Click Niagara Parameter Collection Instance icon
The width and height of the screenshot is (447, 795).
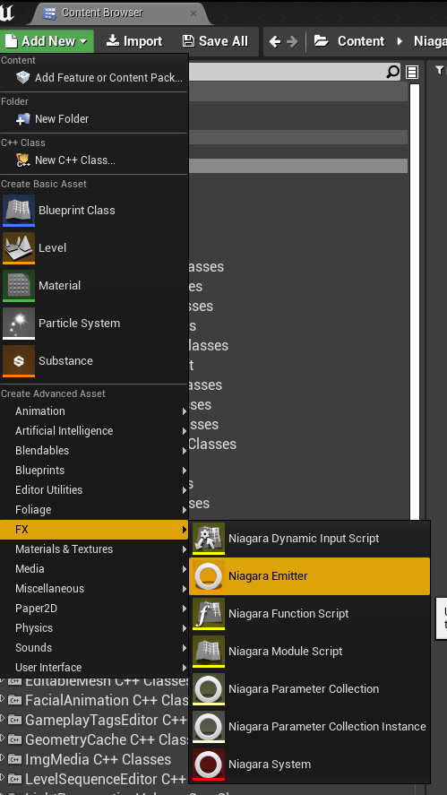click(209, 727)
